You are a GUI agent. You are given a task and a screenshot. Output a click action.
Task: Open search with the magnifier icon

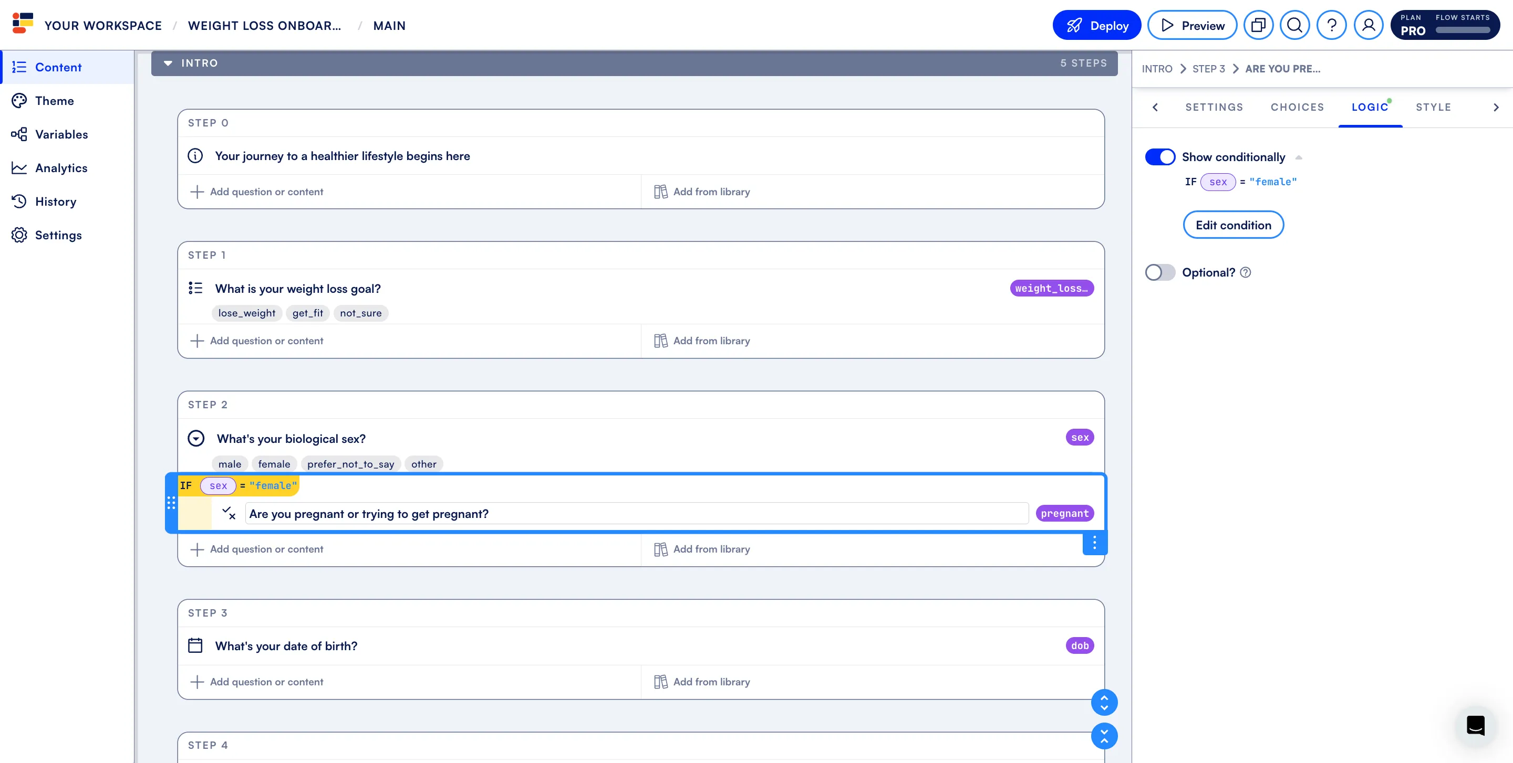[1294, 25]
